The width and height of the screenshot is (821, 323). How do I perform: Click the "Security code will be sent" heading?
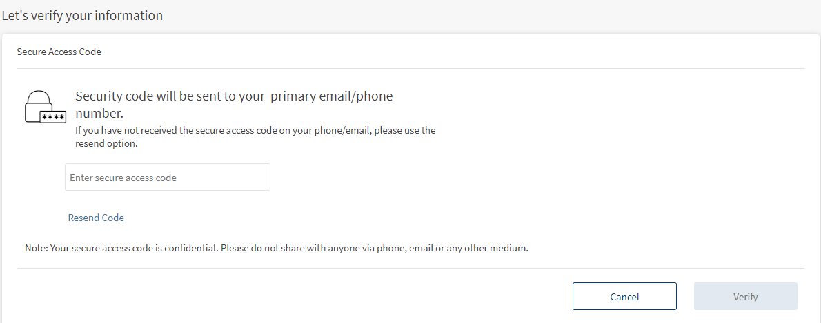[234, 96]
